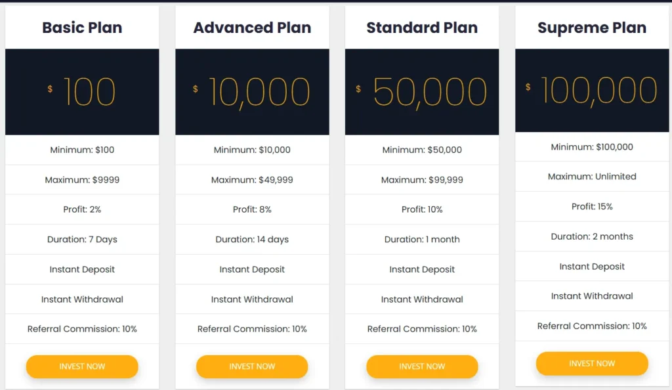This screenshot has width=672, height=390.
Task: Click Invest Now under Advanced Plan
Action: (252, 366)
